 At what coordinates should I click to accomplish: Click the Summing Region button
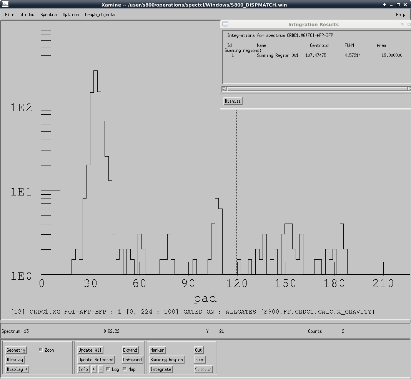click(166, 360)
